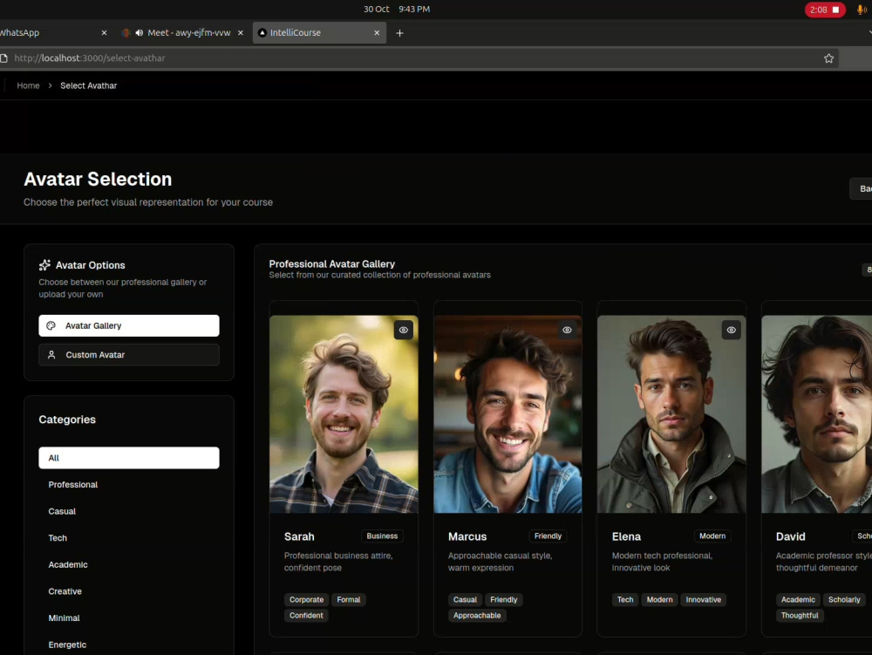
Task: Click the Casual tag on Marcus card
Action: (x=465, y=599)
